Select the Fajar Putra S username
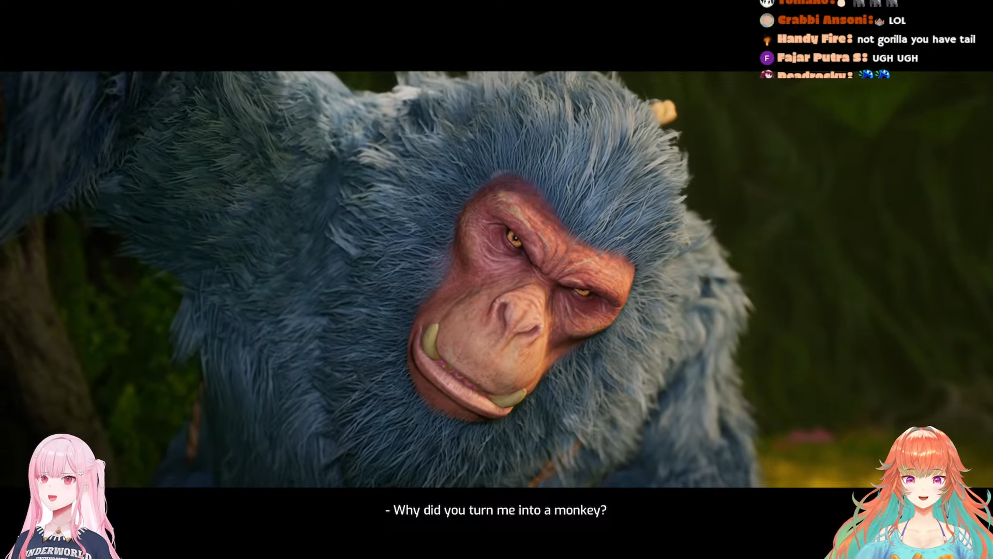993x559 pixels. click(x=822, y=57)
